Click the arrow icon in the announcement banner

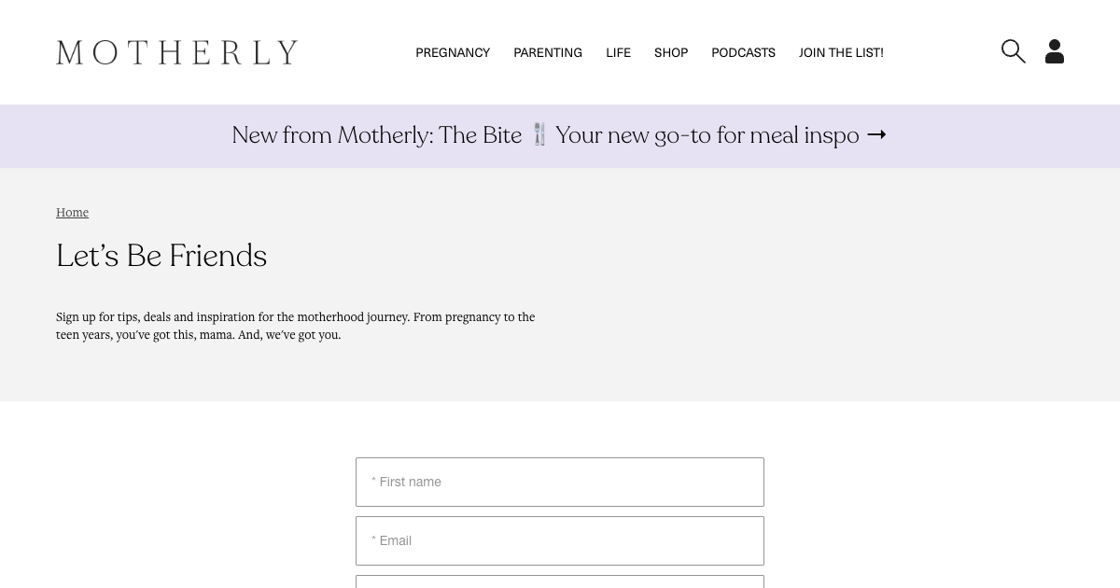click(x=875, y=135)
